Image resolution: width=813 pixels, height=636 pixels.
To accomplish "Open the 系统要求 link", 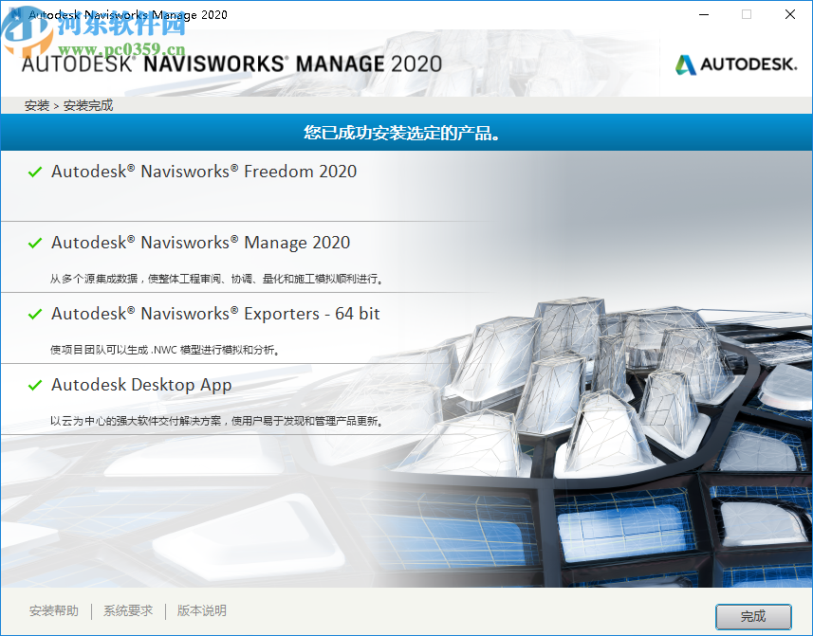I will pyautogui.click(x=127, y=611).
